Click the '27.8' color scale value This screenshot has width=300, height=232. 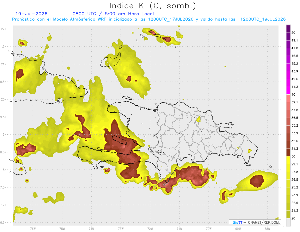[295, 172]
